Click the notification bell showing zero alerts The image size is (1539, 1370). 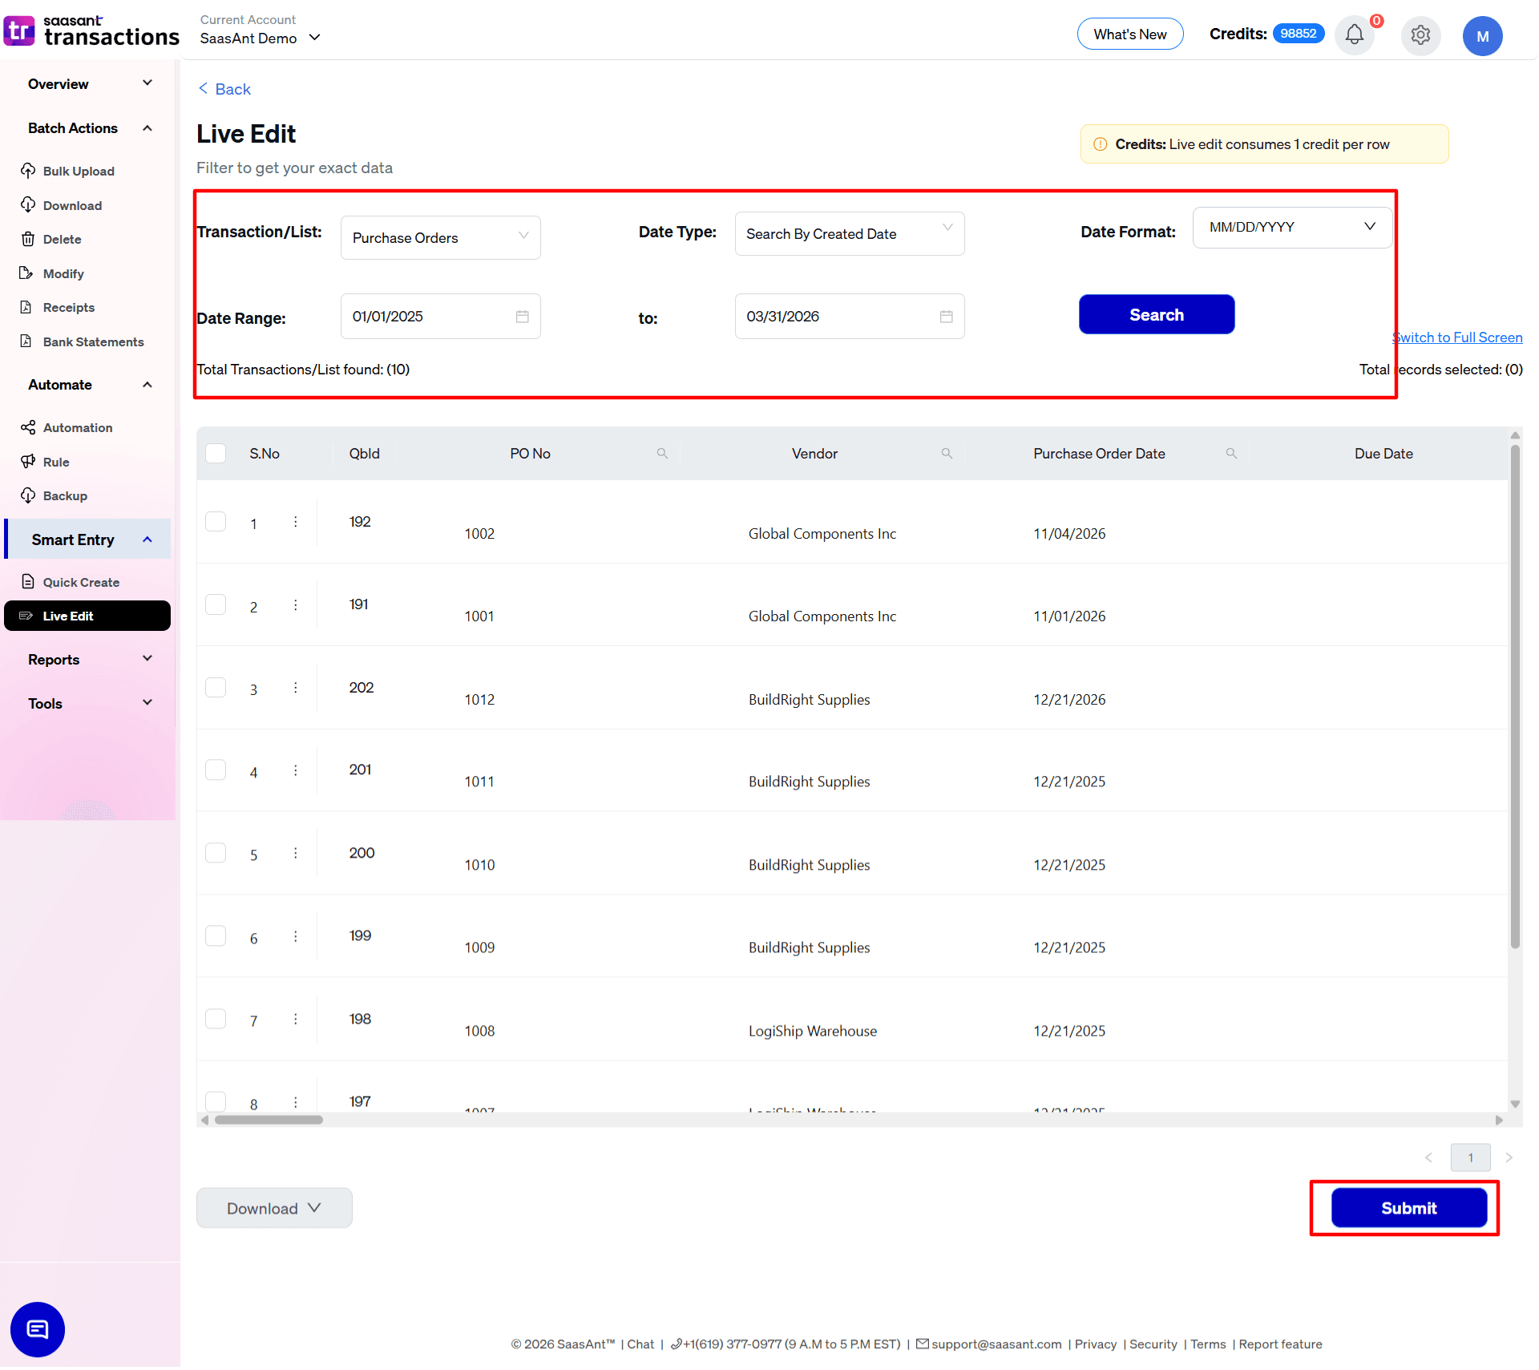click(1354, 34)
